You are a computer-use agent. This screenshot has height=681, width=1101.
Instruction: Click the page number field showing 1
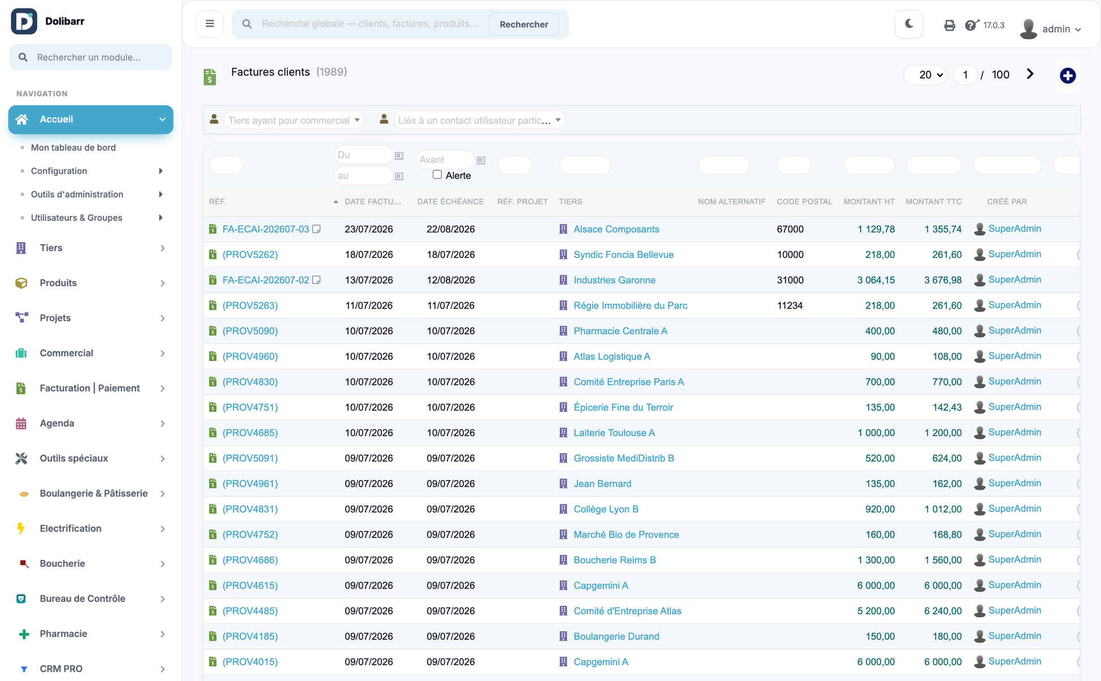965,75
